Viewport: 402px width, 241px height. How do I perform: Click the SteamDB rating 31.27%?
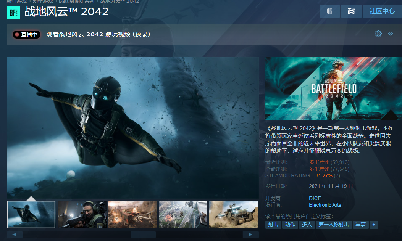tap(324, 176)
